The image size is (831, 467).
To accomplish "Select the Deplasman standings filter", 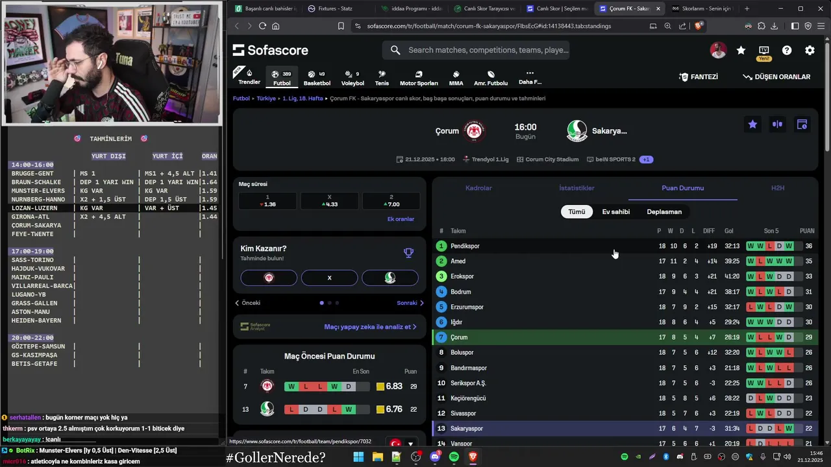I will click(664, 211).
